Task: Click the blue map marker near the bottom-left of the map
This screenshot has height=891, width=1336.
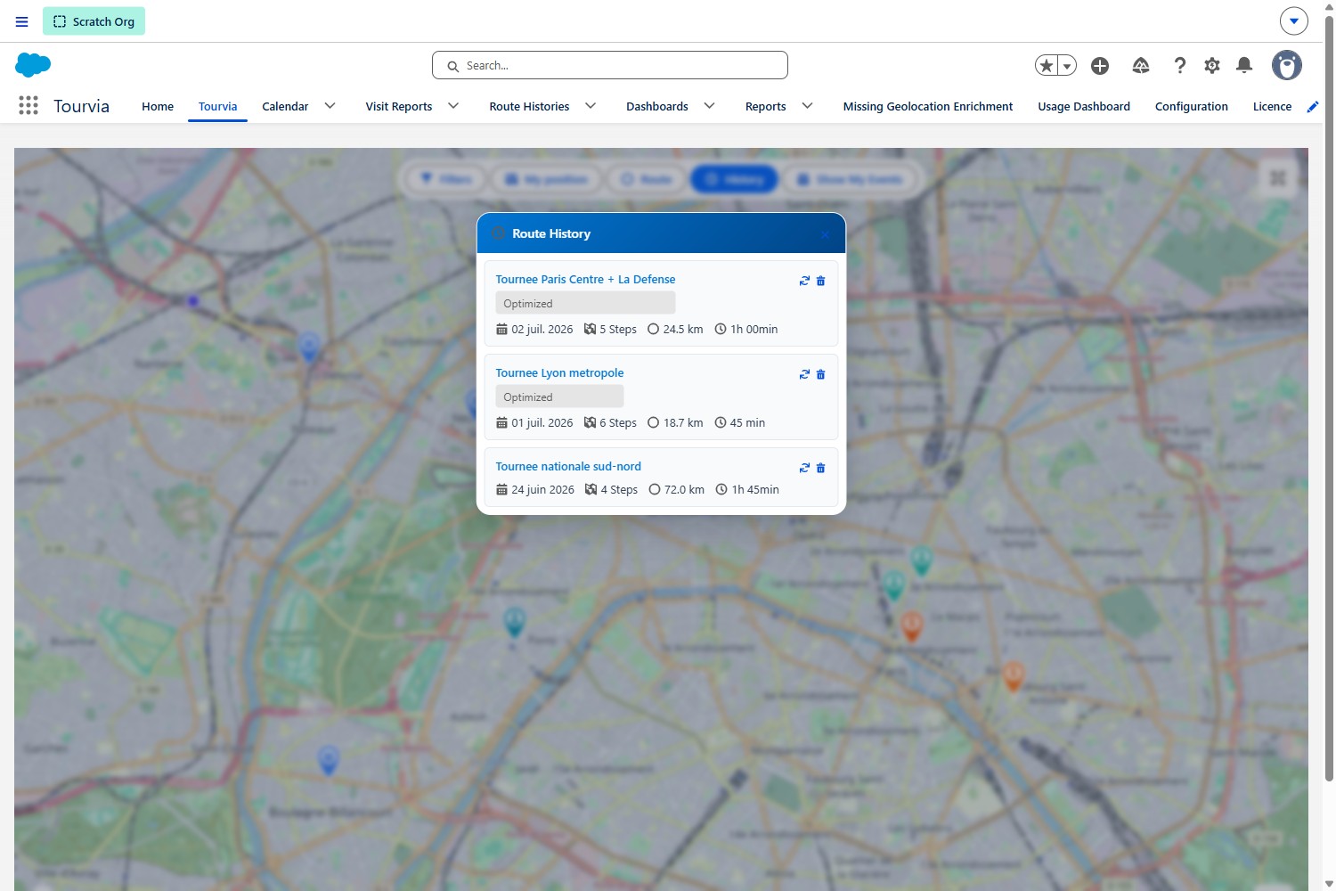Action: click(x=329, y=760)
